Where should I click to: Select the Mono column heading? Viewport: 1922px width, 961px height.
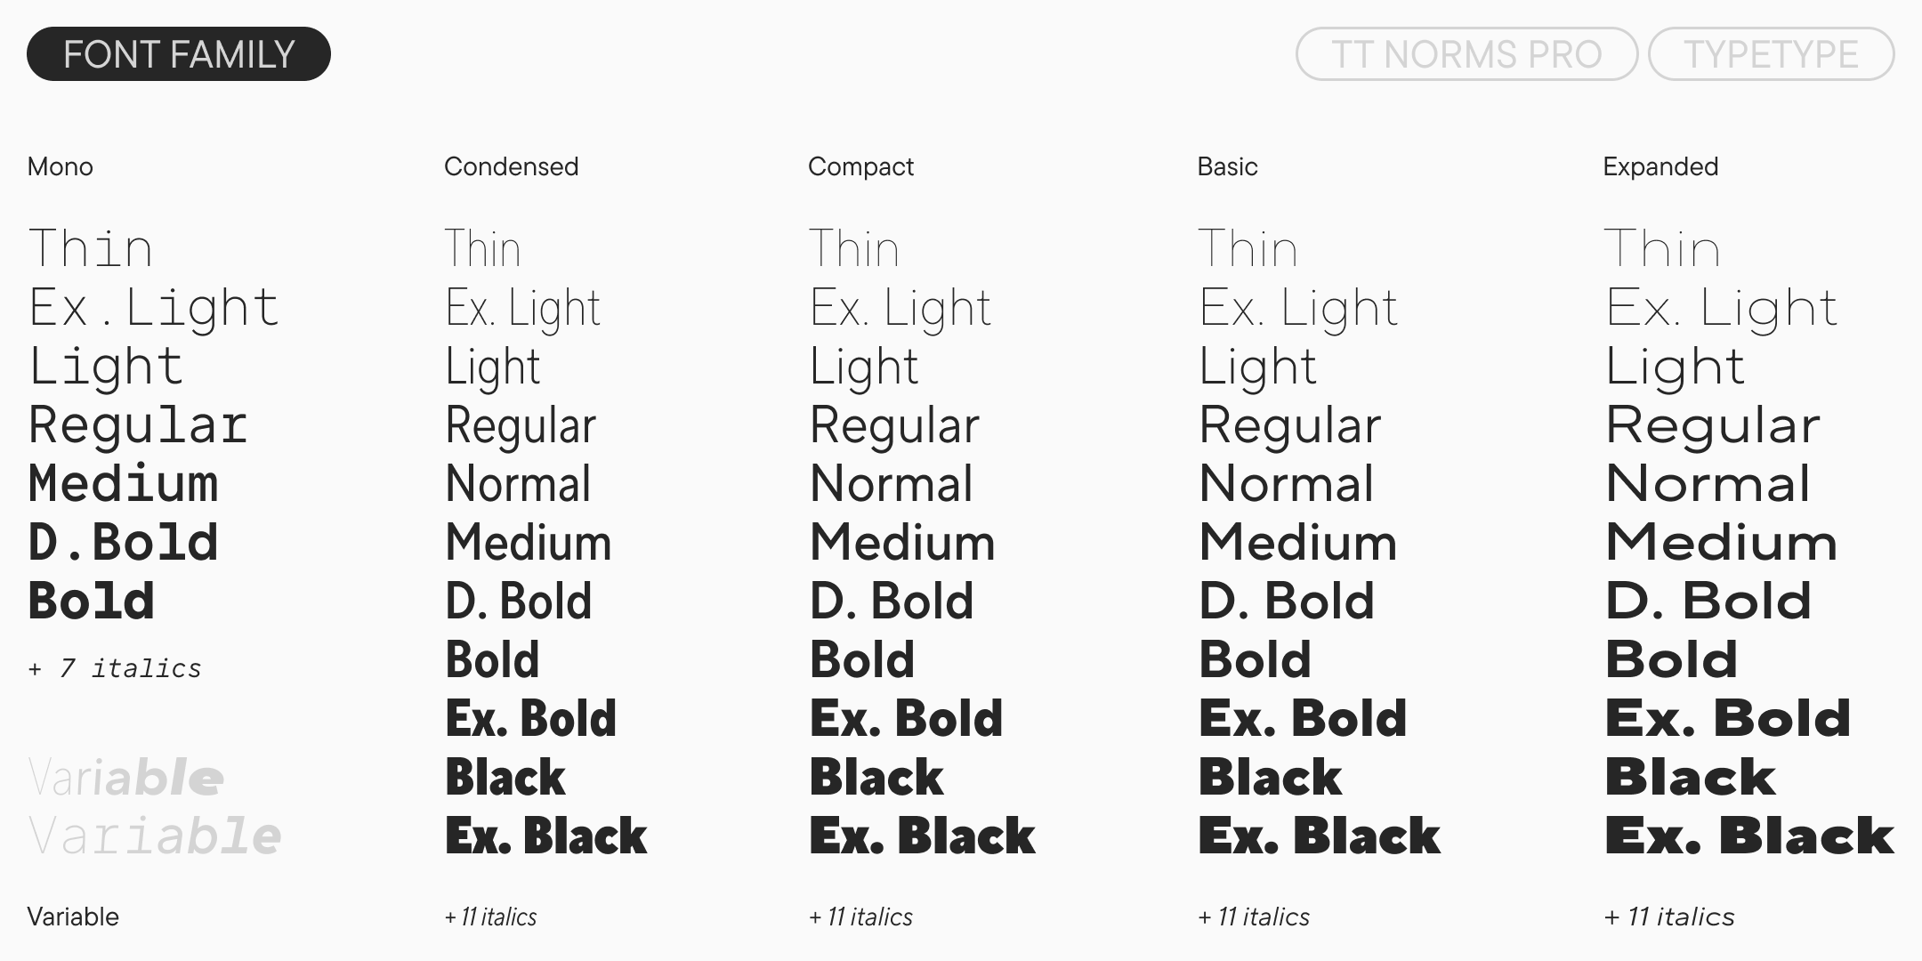click(61, 166)
